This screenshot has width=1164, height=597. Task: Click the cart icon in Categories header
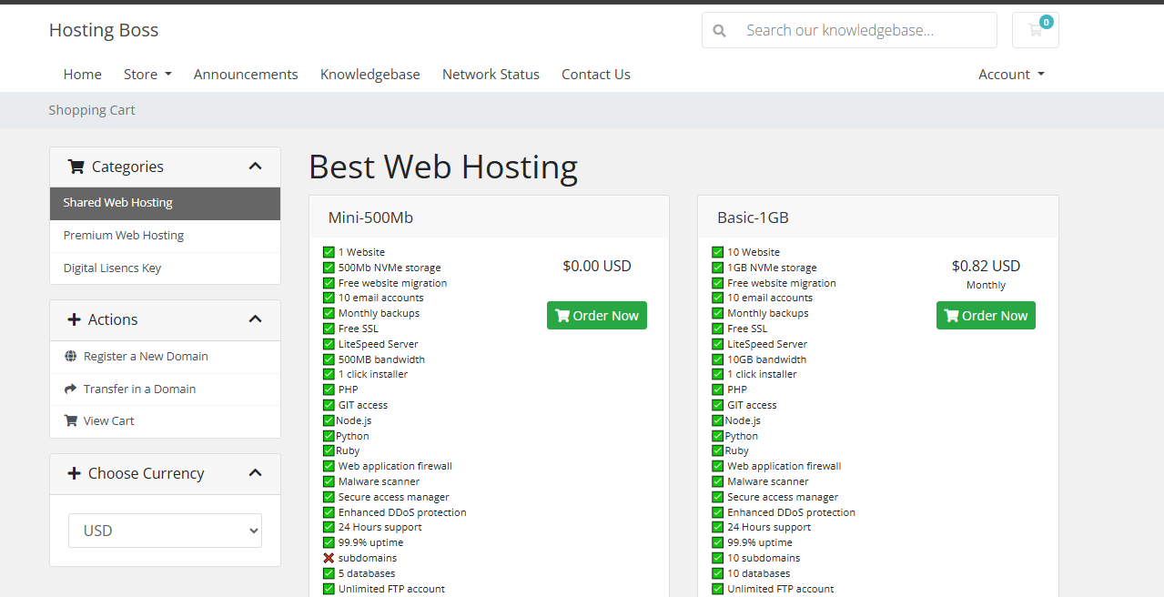point(76,167)
